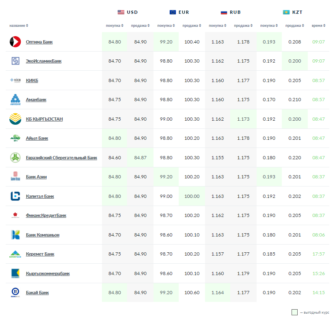Click the ЭкоИсламикБанк logo icon
Screen dimensions: 335x321
[15, 61]
